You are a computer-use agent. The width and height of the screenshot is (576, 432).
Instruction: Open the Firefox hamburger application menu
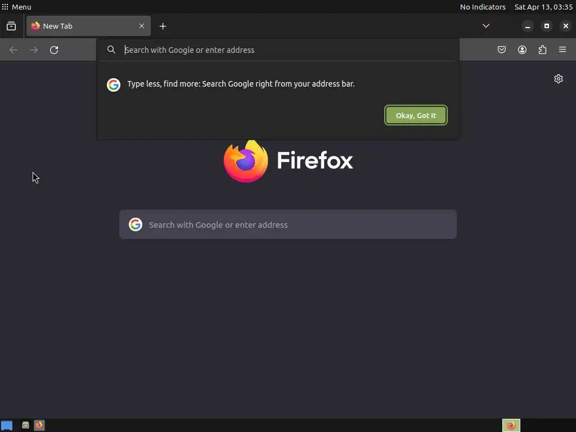pyautogui.click(x=562, y=49)
